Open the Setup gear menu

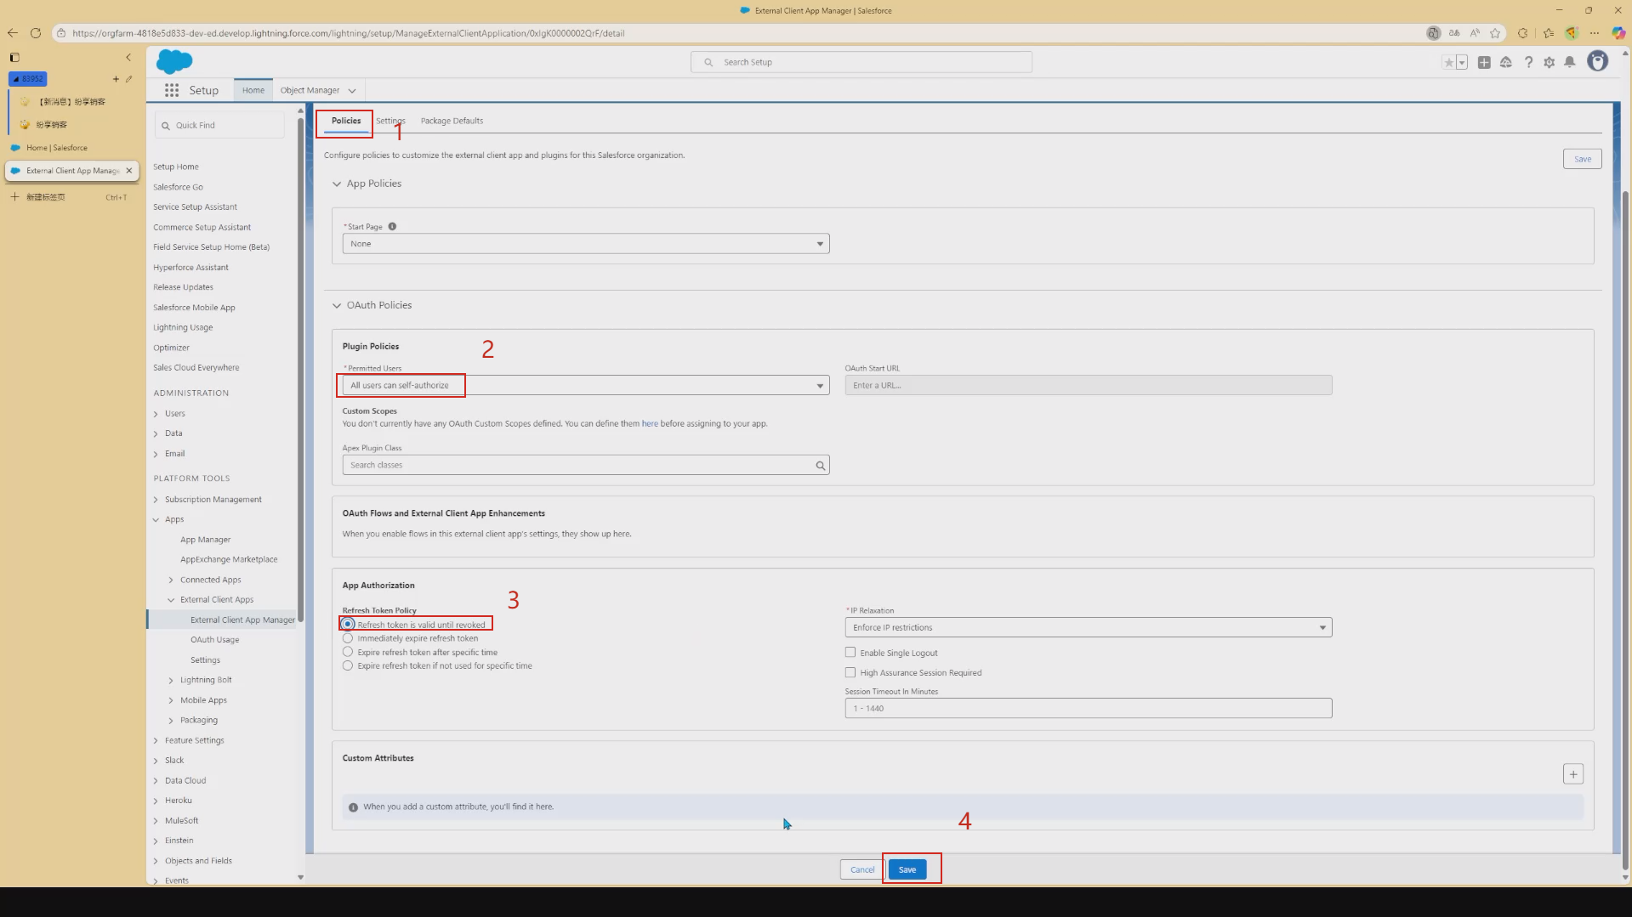pos(1550,62)
